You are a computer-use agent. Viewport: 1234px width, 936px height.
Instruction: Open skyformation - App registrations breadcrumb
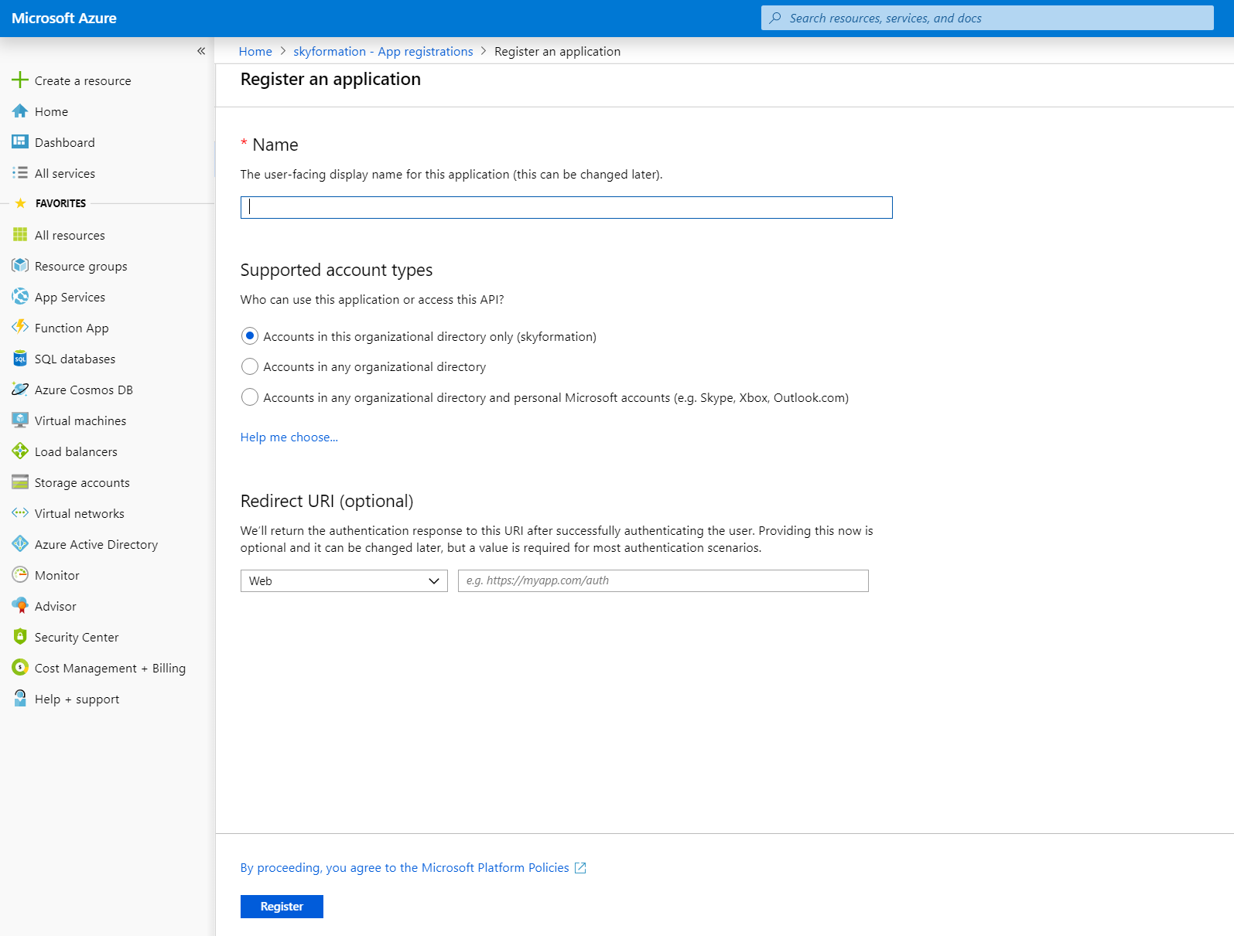pyautogui.click(x=383, y=51)
